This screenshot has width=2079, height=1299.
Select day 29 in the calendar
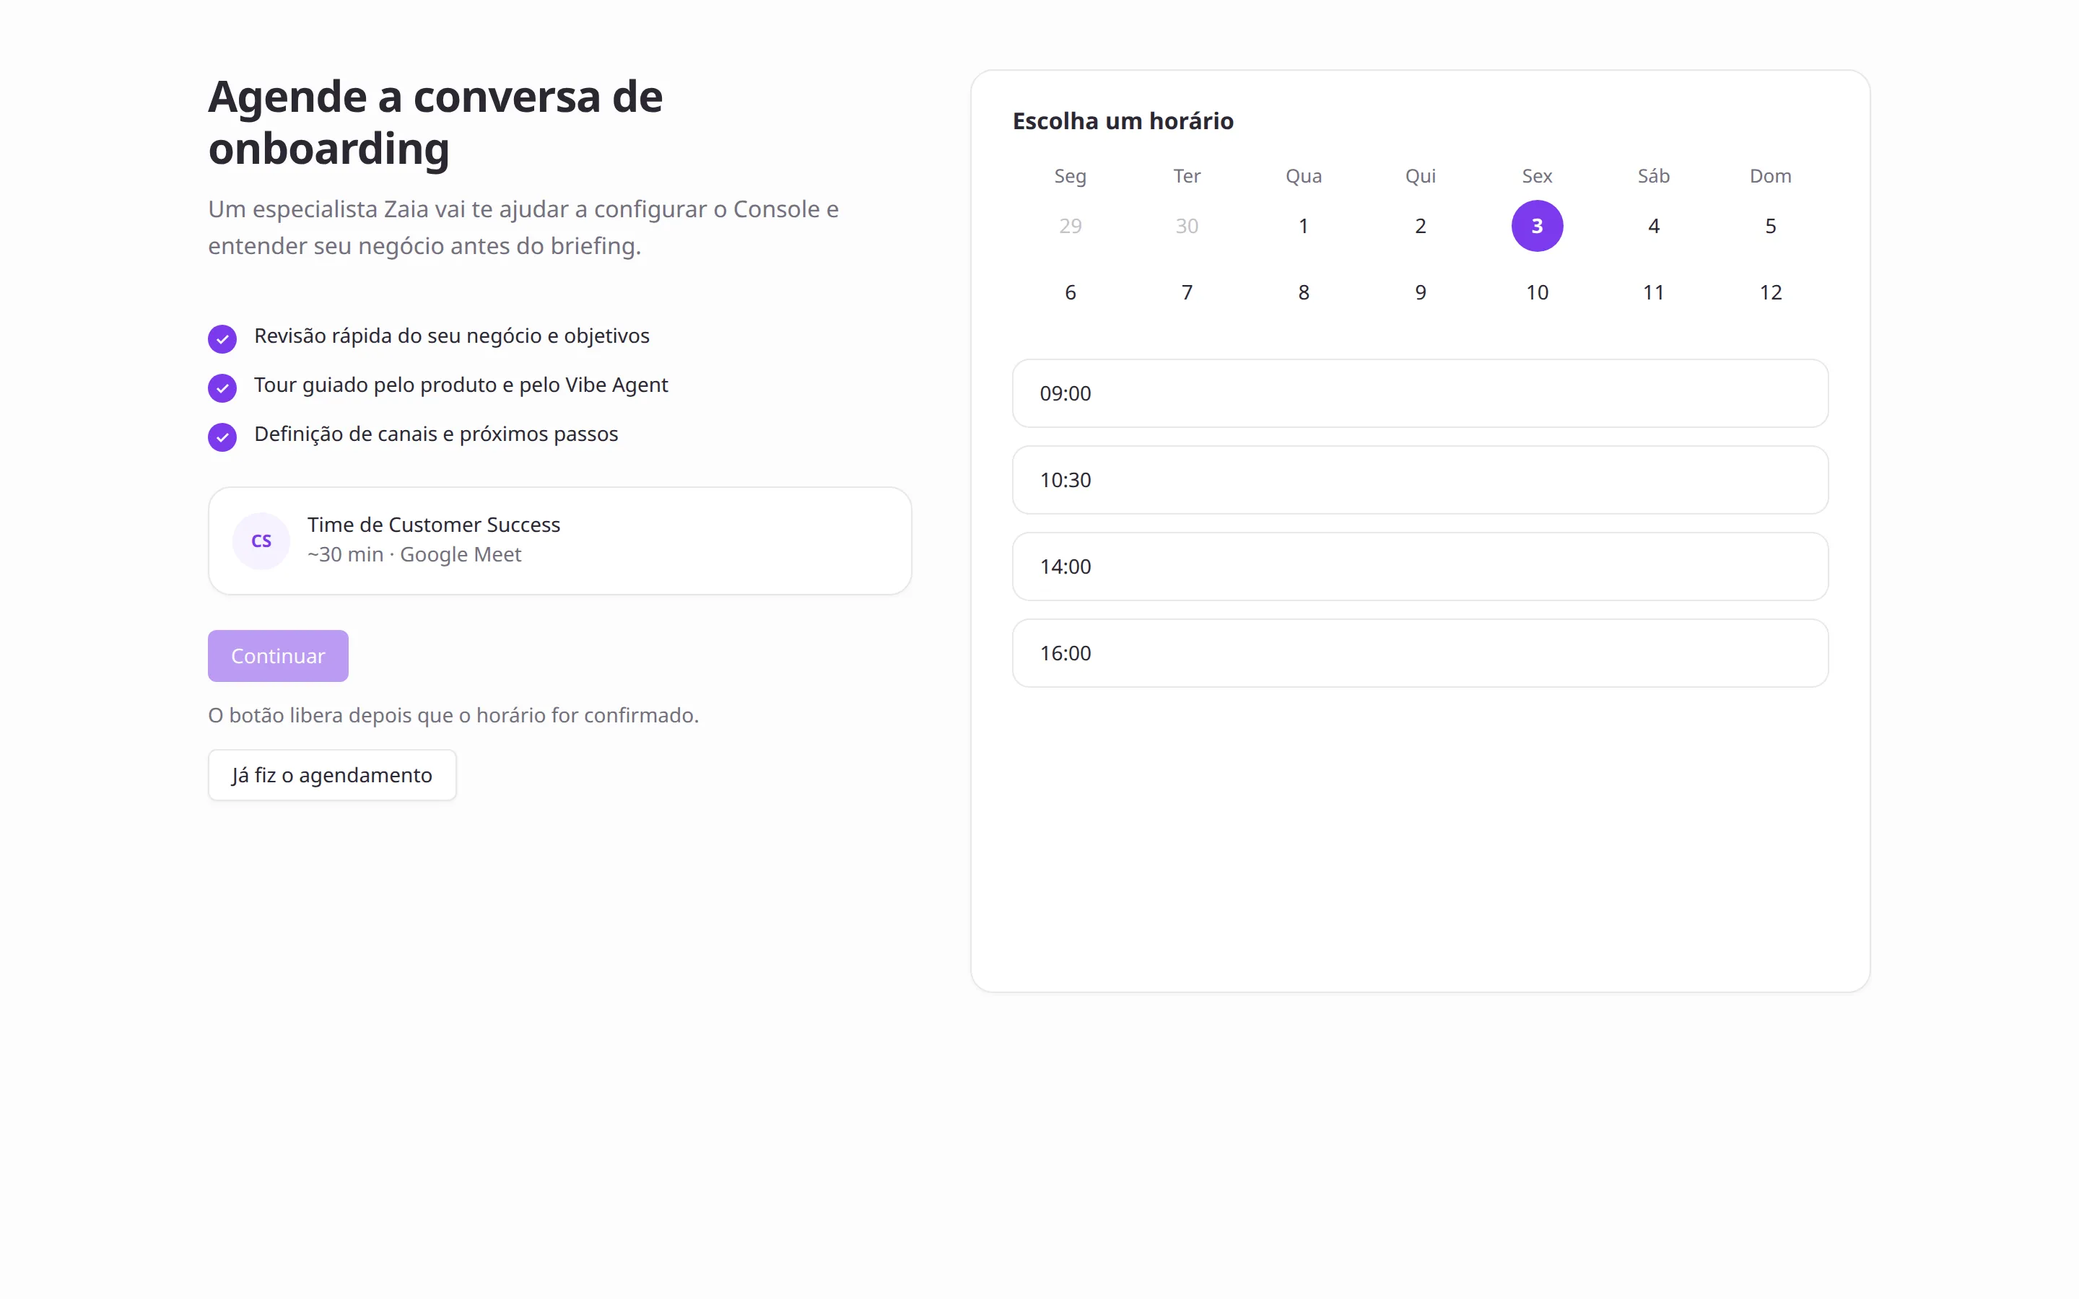coord(1071,226)
